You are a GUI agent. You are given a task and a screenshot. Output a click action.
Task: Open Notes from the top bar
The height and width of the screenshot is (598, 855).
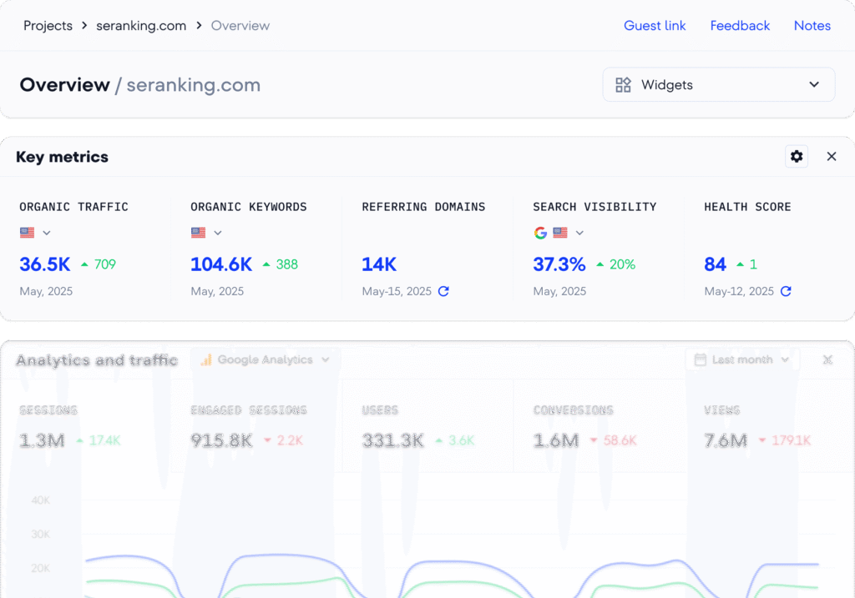812,25
